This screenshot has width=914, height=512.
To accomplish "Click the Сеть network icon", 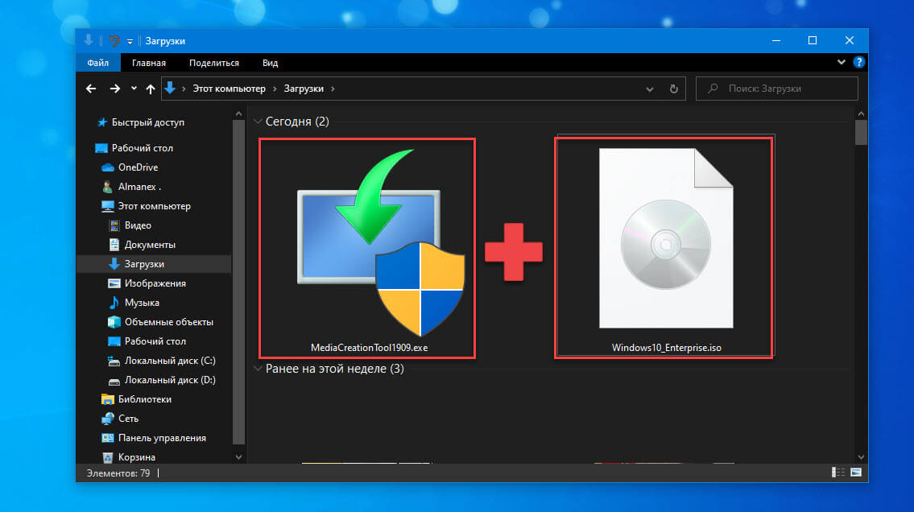I will tap(108, 419).
